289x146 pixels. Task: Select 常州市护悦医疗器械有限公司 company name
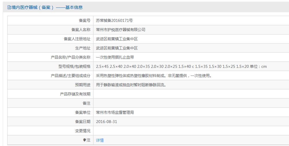(121, 30)
